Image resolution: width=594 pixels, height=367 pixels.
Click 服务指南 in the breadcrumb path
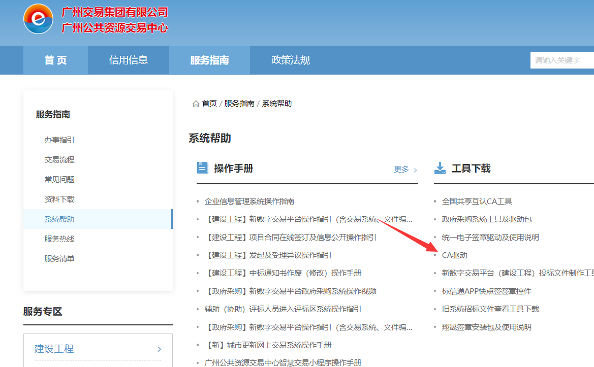pyautogui.click(x=239, y=104)
